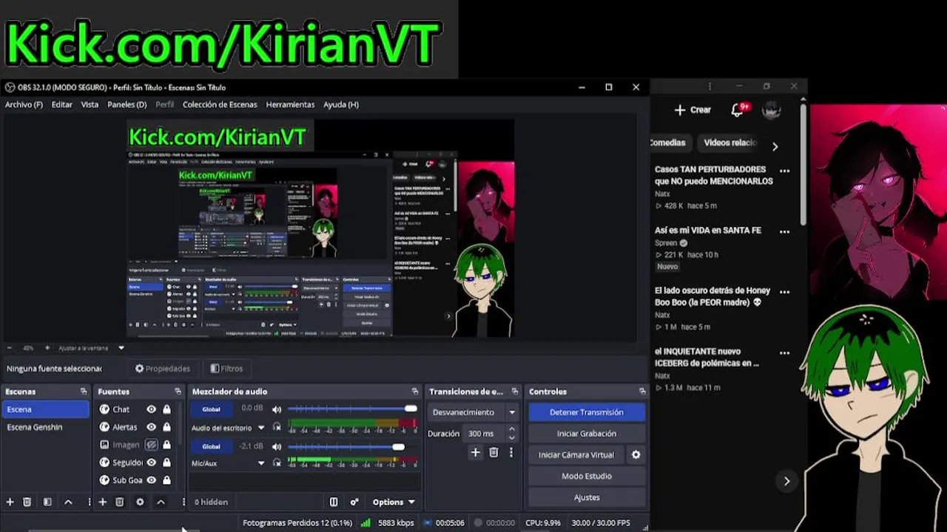Add a source with the Fuentes plus icon

(x=103, y=502)
